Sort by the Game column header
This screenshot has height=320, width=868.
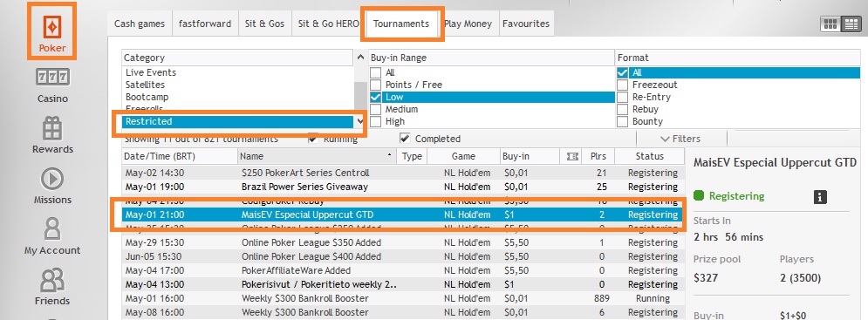463,157
